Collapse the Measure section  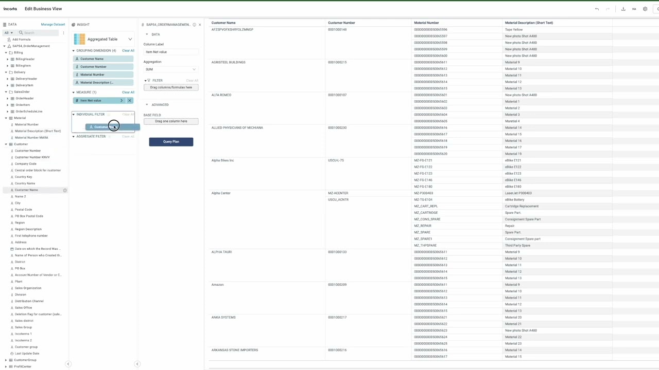(x=74, y=92)
